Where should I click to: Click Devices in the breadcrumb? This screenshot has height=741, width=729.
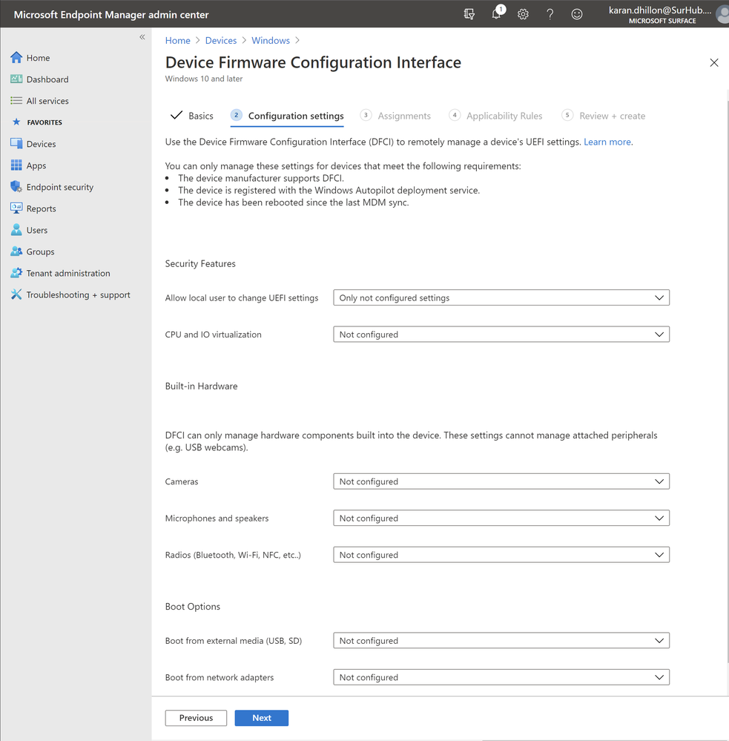(x=221, y=41)
